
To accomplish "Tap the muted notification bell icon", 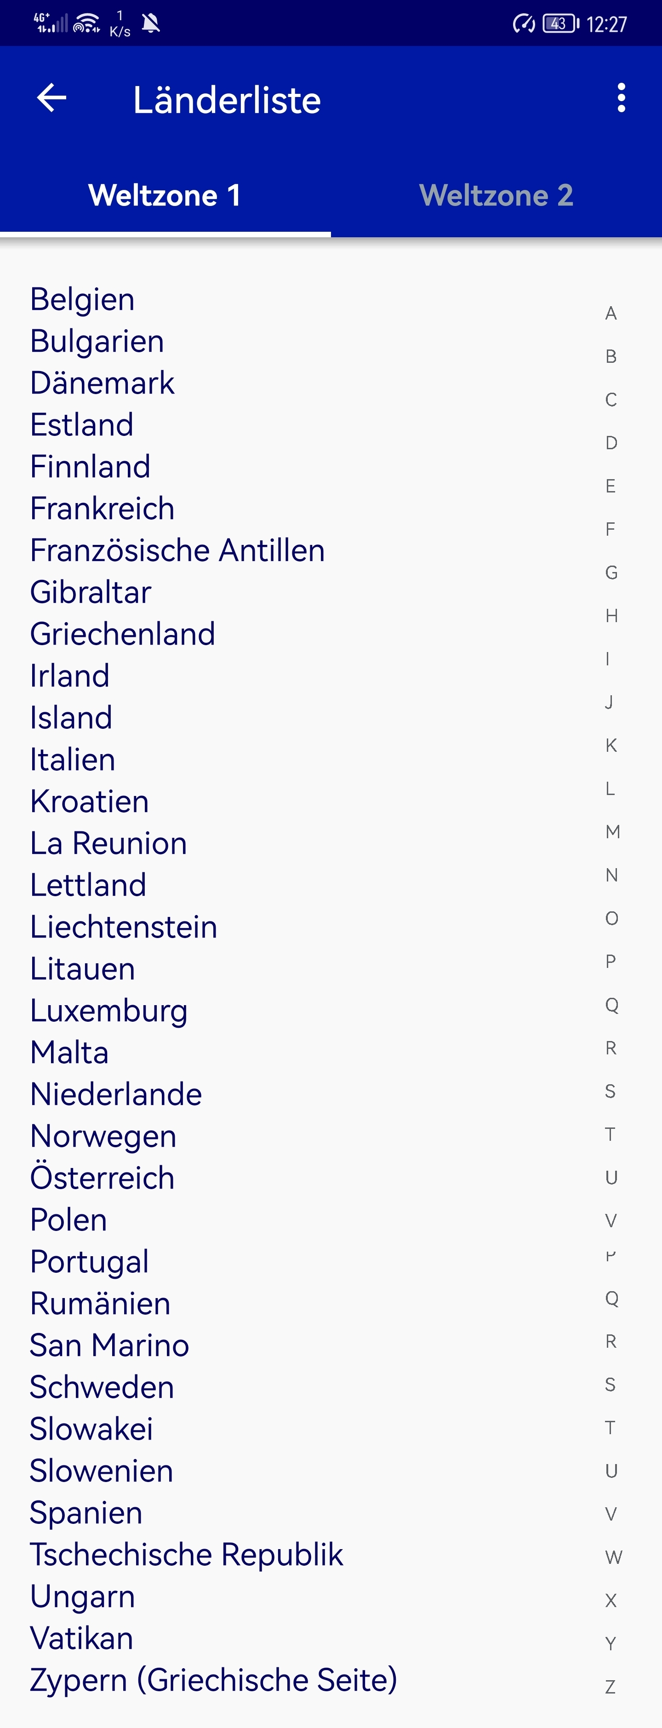I will pos(151,23).
